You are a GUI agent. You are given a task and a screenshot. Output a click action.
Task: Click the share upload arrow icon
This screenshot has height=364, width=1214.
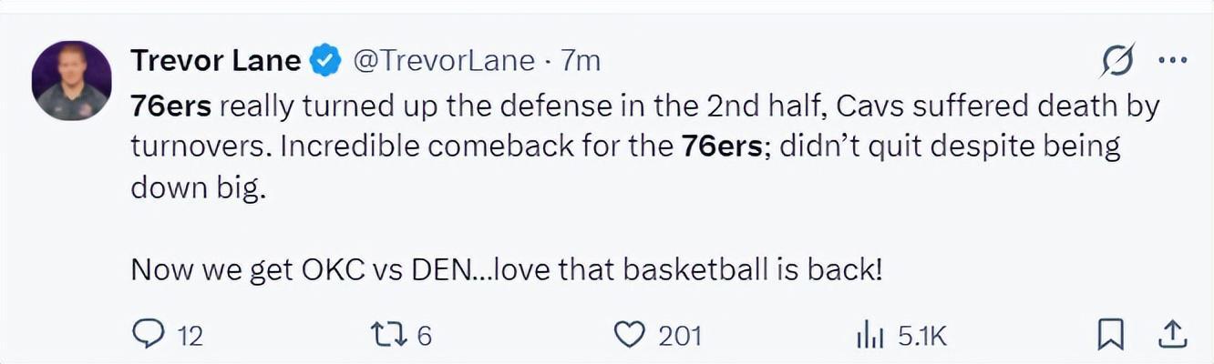[x=1170, y=336]
